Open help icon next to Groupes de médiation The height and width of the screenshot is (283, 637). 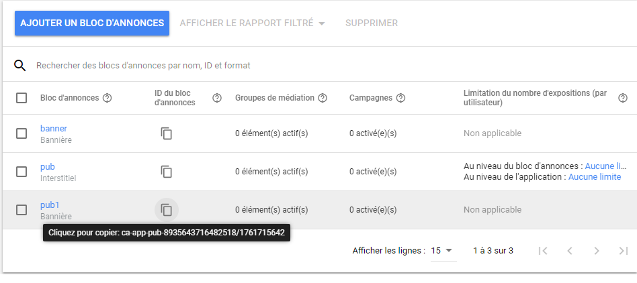pyautogui.click(x=323, y=98)
